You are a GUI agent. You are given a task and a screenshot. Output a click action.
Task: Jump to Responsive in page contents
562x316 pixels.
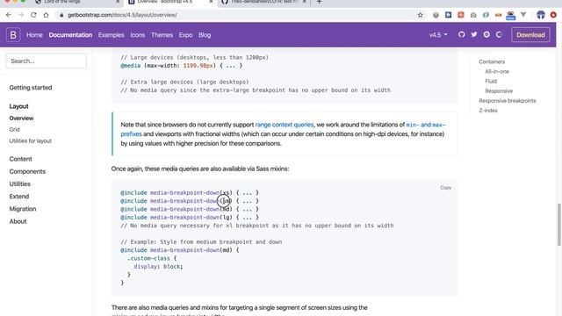point(499,91)
